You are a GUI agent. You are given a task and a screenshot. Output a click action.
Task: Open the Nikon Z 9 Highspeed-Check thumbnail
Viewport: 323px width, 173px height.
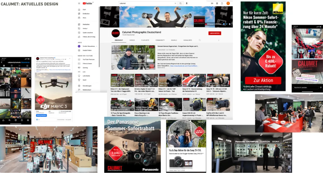pyautogui.click(x=122, y=80)
